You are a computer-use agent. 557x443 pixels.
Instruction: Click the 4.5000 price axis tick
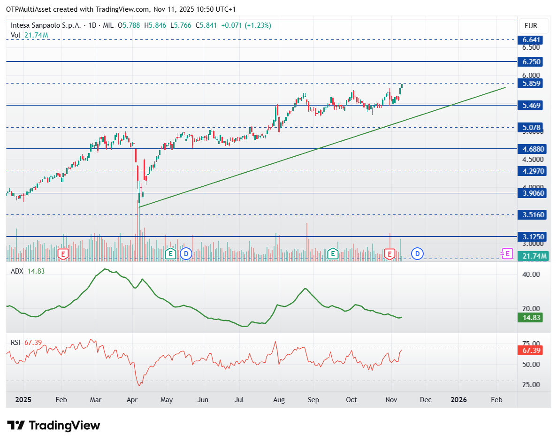pos(533,160)
